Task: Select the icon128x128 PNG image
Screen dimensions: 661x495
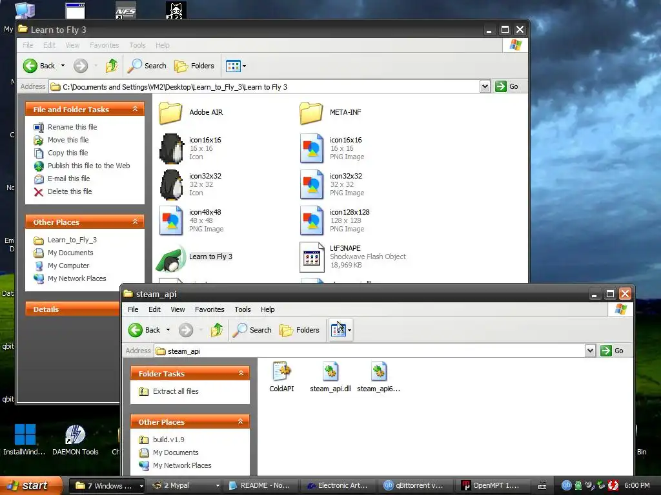Action: [x=335, y=220]
